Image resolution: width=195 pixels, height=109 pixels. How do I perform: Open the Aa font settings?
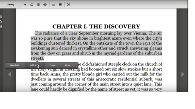(x=54, y=5)
